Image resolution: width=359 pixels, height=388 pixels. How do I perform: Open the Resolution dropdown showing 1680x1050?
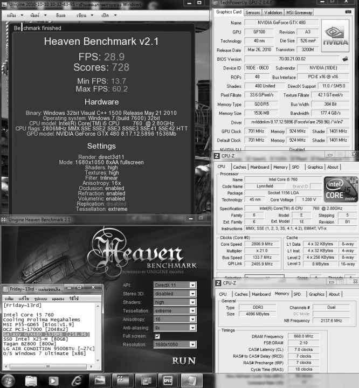(175, 344)
